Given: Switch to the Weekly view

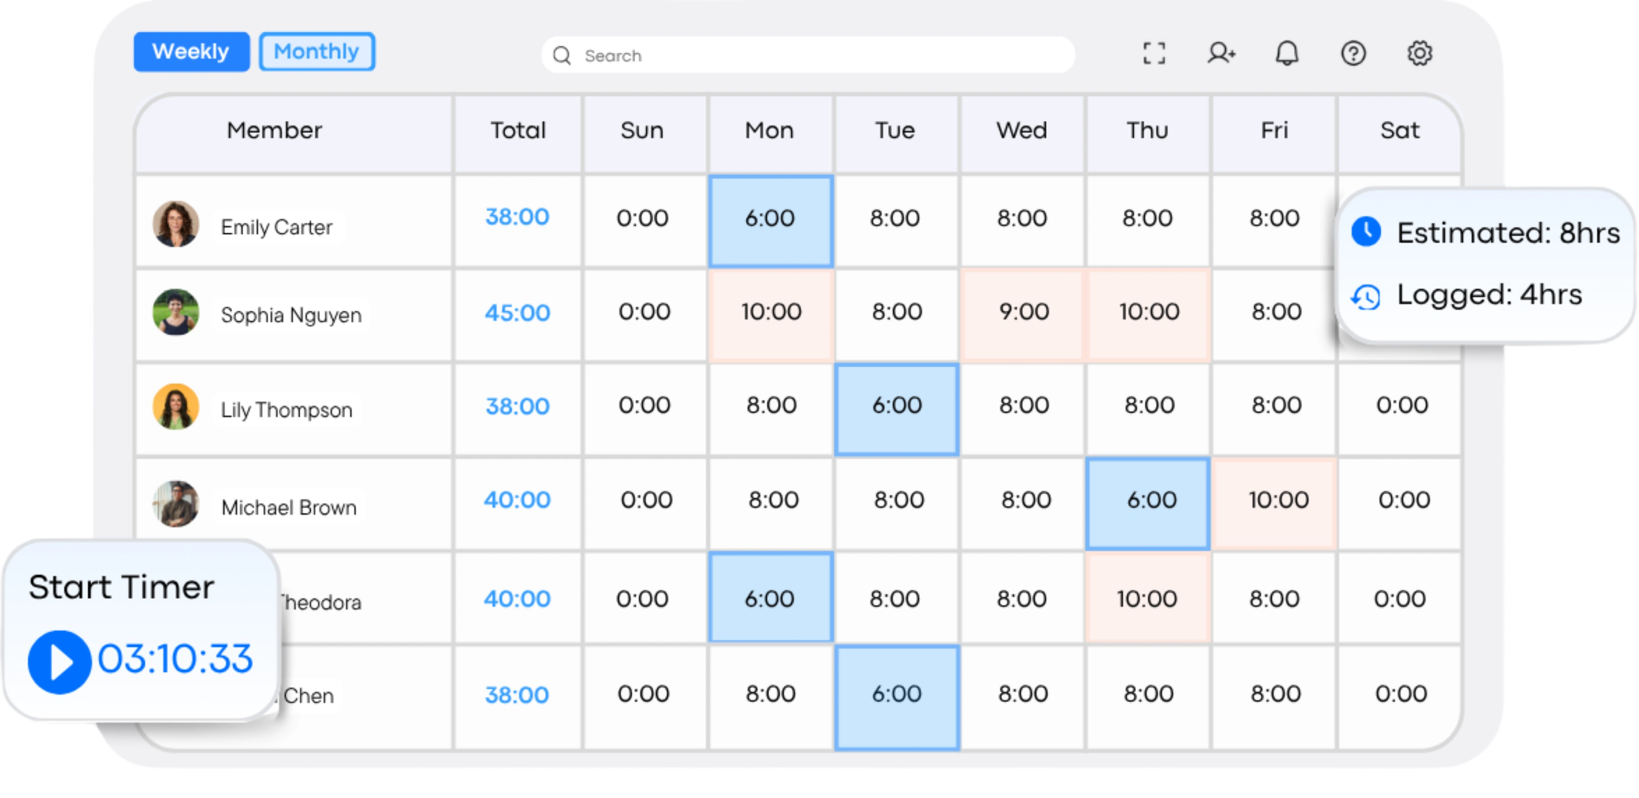Looking at the screenshot, I should (191, 51).
